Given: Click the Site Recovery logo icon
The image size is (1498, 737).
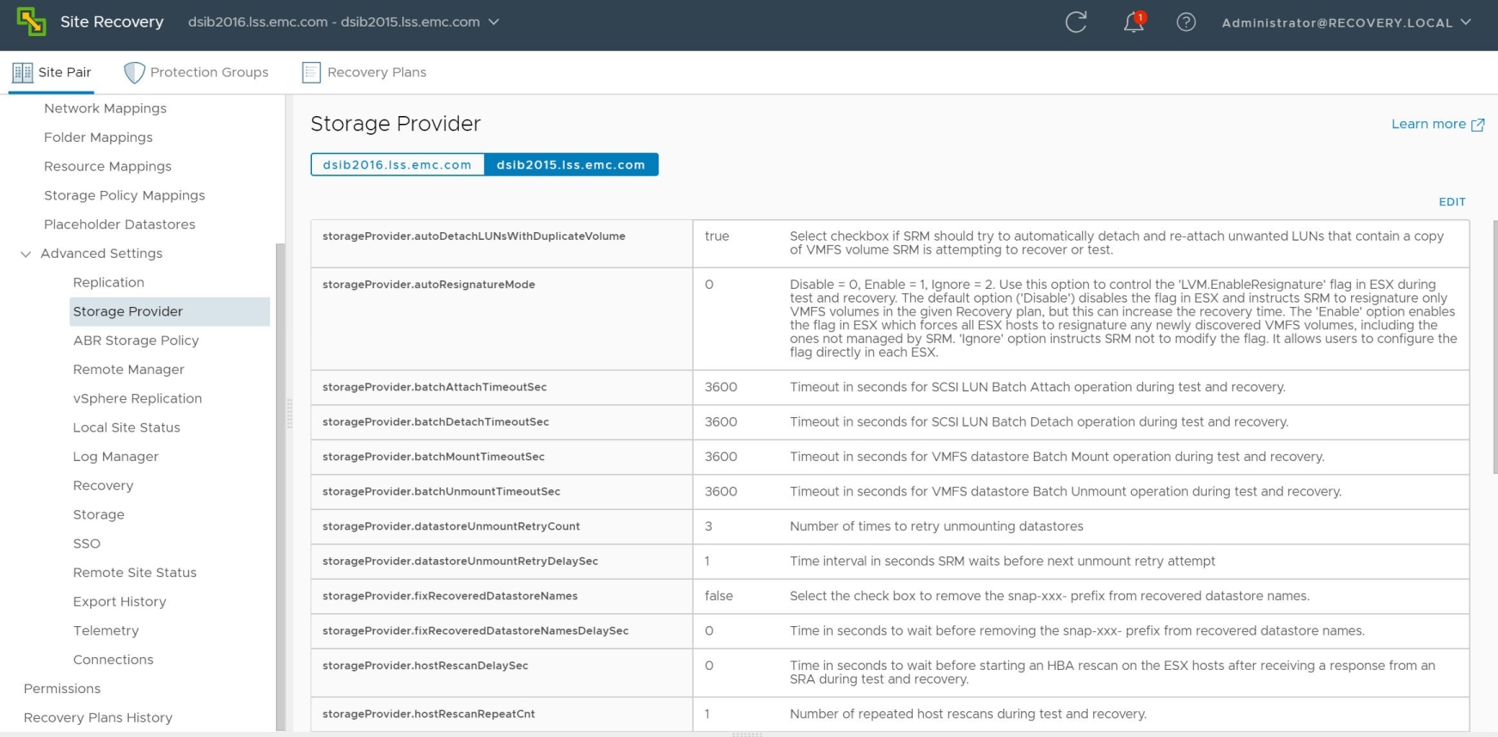Looking at the screenshot, I should coord(31,21).
